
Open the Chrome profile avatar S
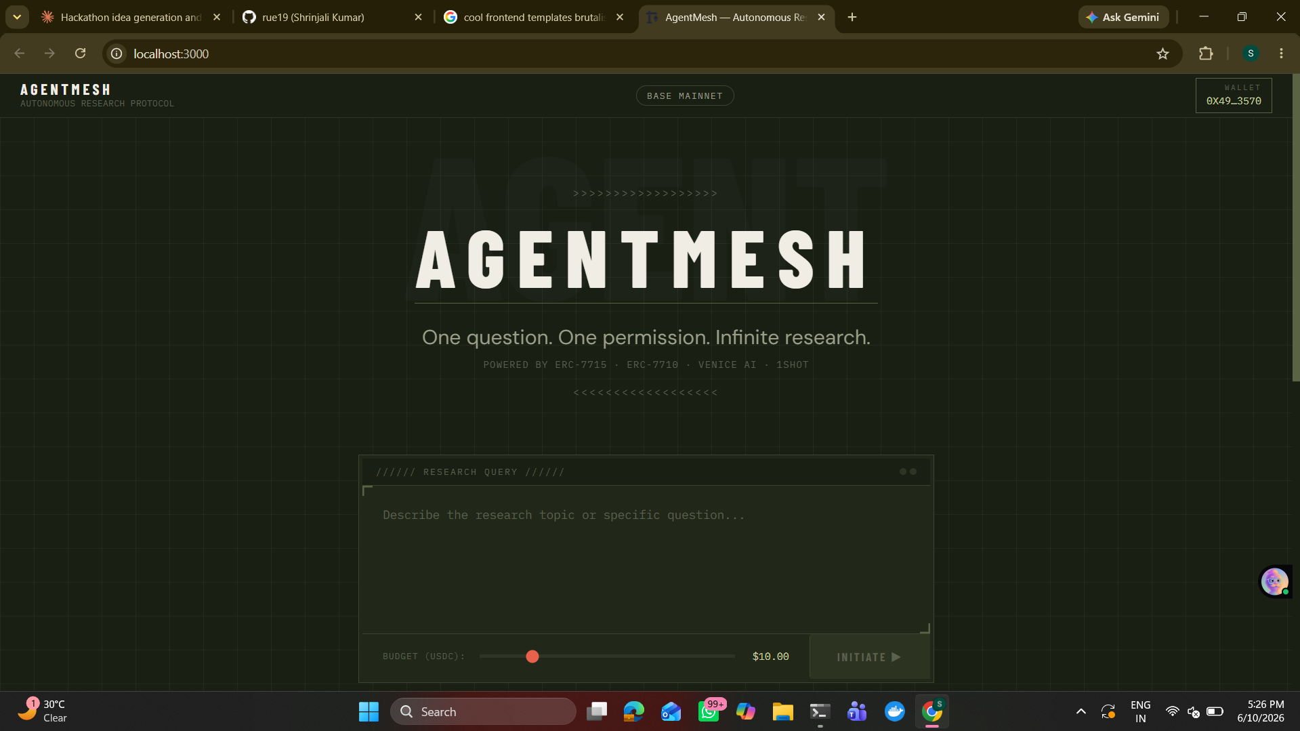click(x=1251, y=54)
